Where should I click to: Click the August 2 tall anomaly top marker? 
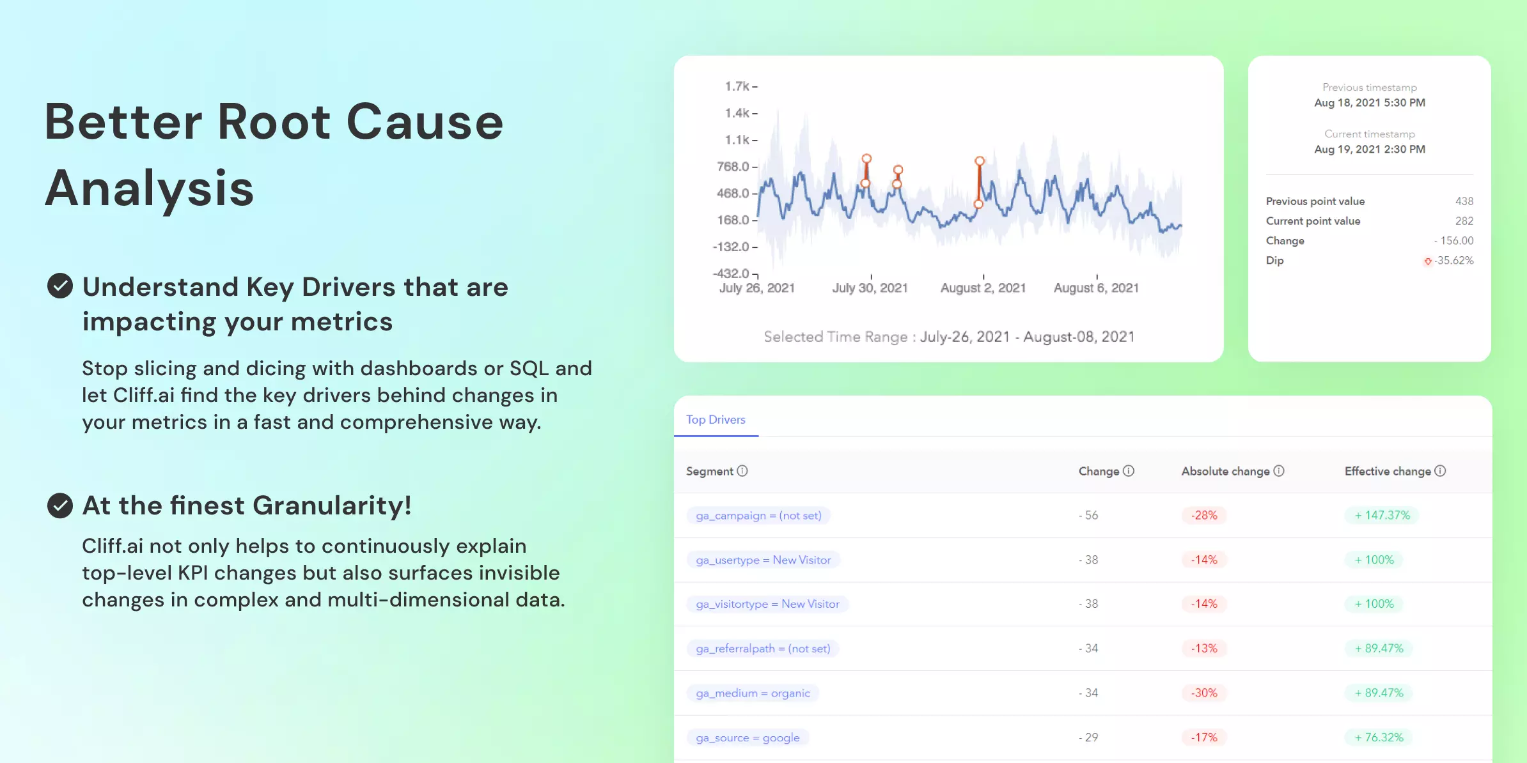(980, 161)
